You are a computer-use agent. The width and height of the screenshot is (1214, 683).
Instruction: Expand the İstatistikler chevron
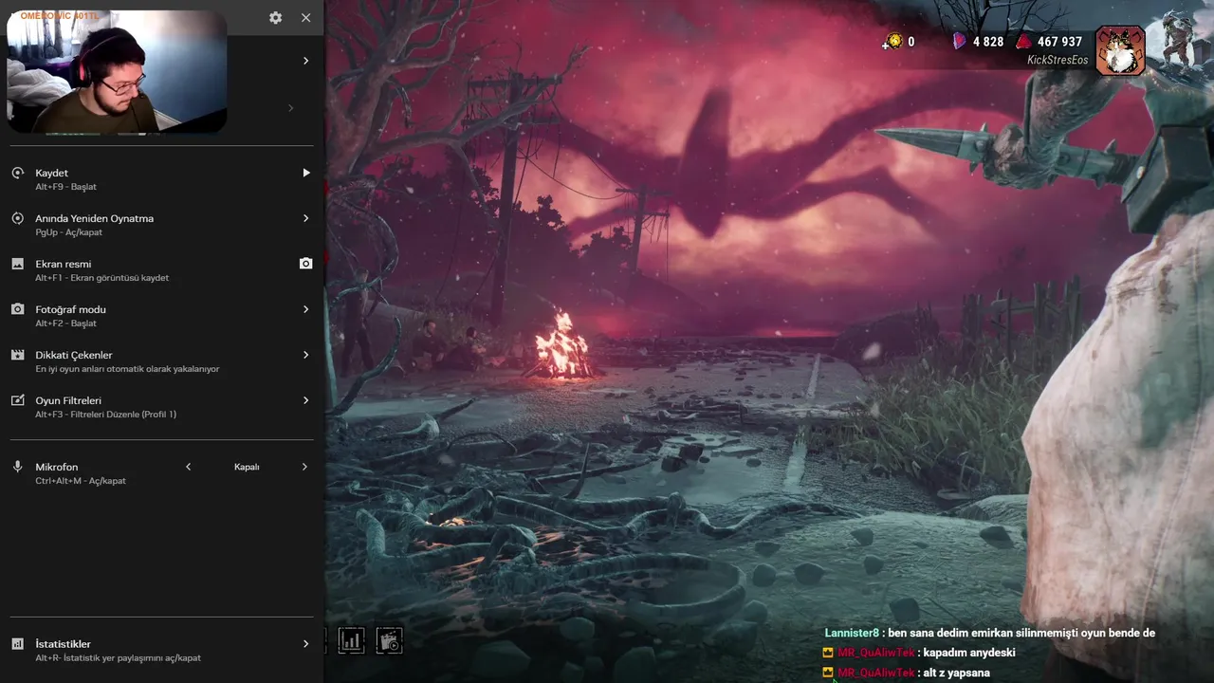(x=305, y=644)
